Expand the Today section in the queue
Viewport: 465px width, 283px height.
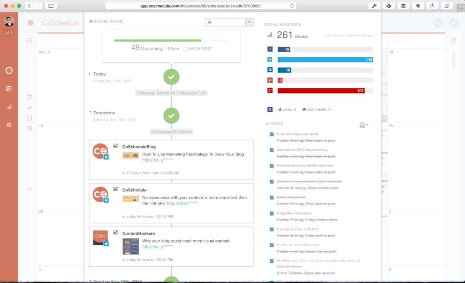(x=90, y=74)
